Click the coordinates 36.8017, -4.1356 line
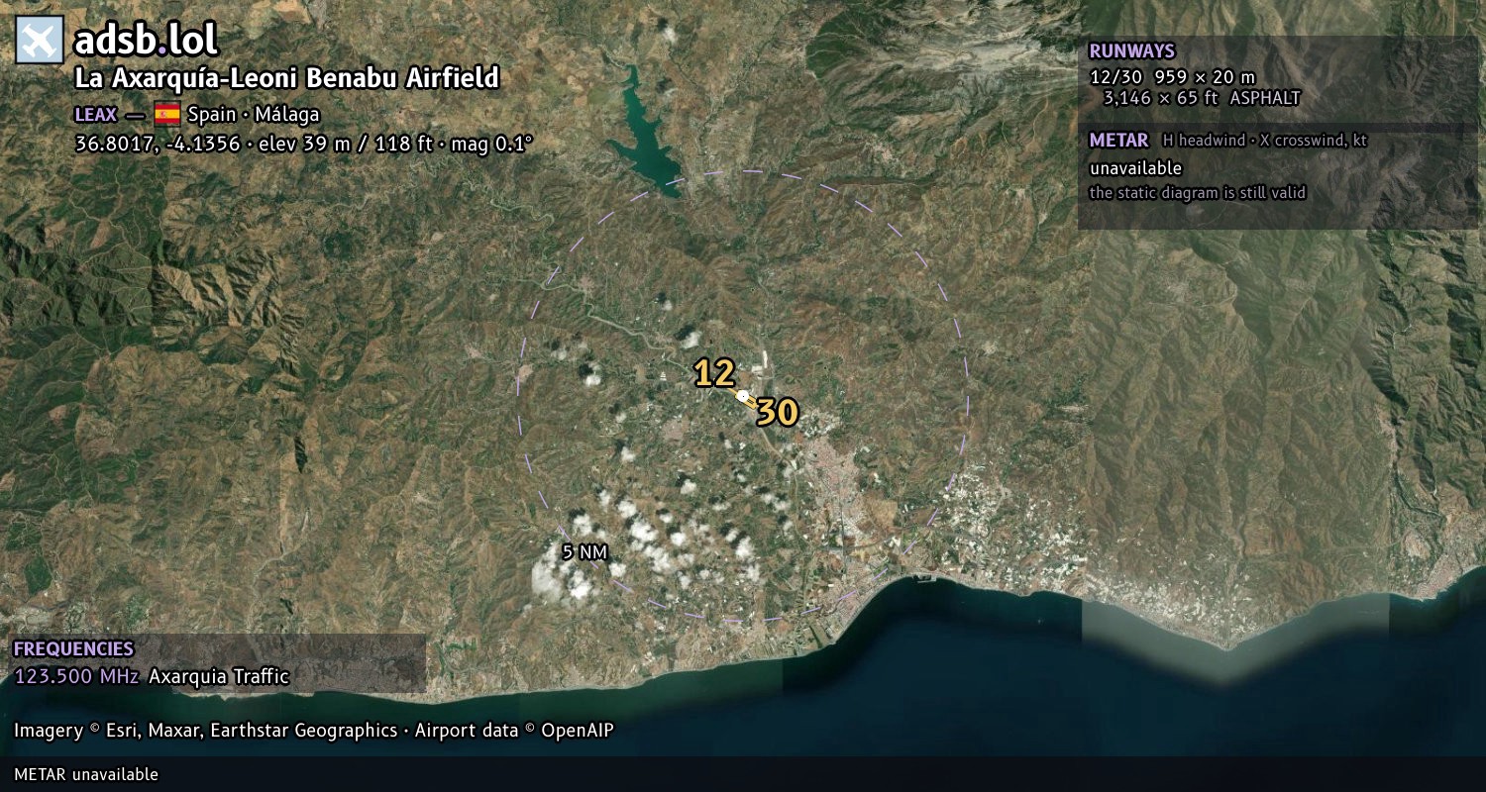Screen dimensions: 1486x792 [x=303, y=144]
